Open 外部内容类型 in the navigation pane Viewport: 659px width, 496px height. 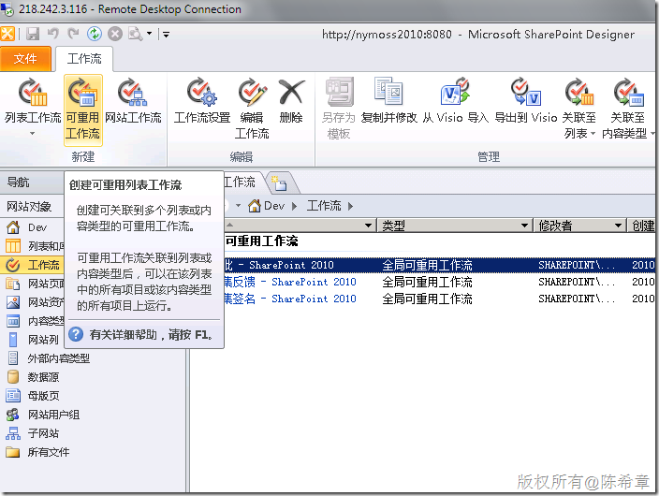point(49,358)
